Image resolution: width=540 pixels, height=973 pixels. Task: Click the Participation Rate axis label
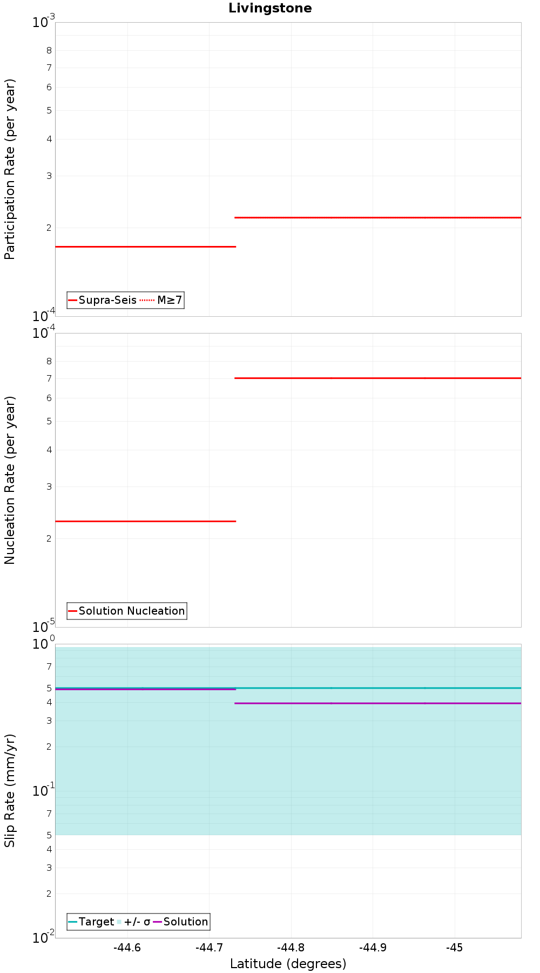[x=10, y=169]
